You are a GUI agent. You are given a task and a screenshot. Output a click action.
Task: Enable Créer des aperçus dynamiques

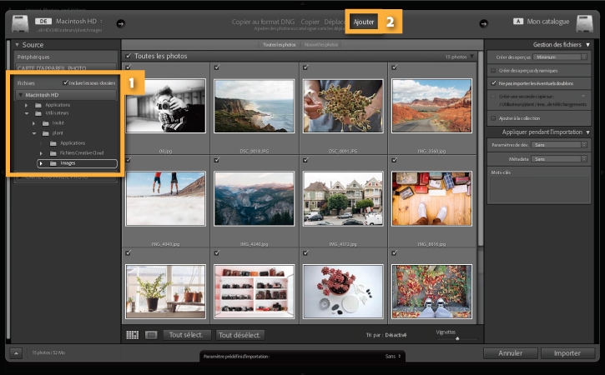(493, 71)
